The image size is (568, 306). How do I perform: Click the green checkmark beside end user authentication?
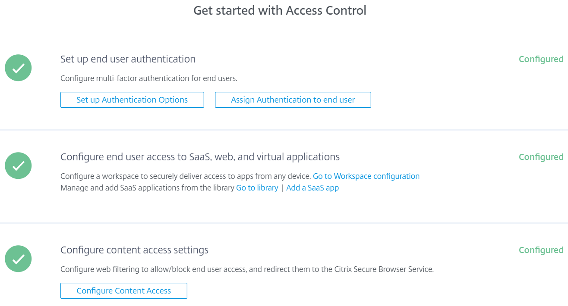pos(18,68)
